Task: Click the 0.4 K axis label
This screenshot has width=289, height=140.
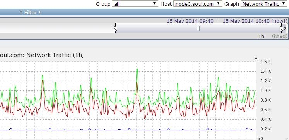Action: (265, 119)
